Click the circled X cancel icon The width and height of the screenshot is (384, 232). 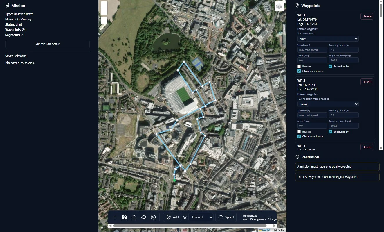[x=153, y=217]
